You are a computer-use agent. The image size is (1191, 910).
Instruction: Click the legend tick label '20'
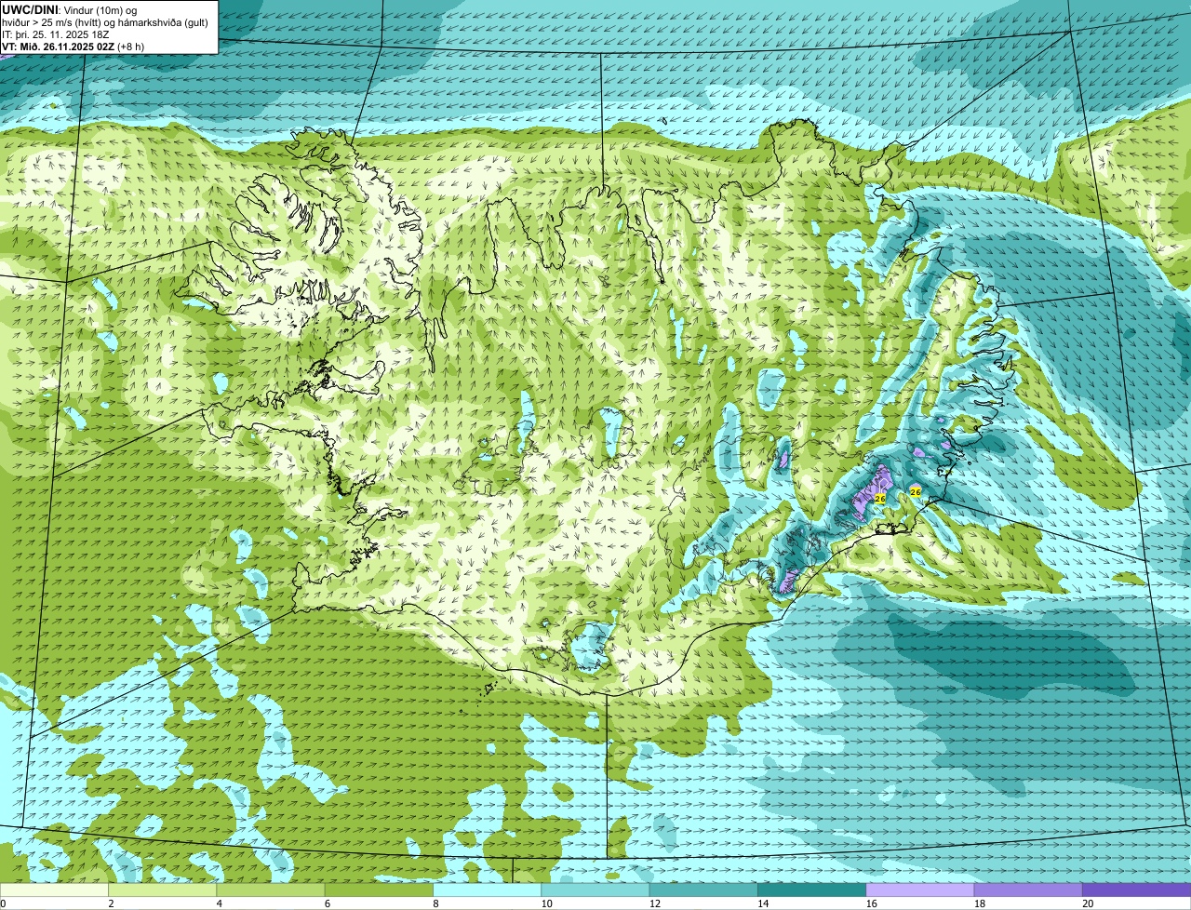[x=1087, y=903]
